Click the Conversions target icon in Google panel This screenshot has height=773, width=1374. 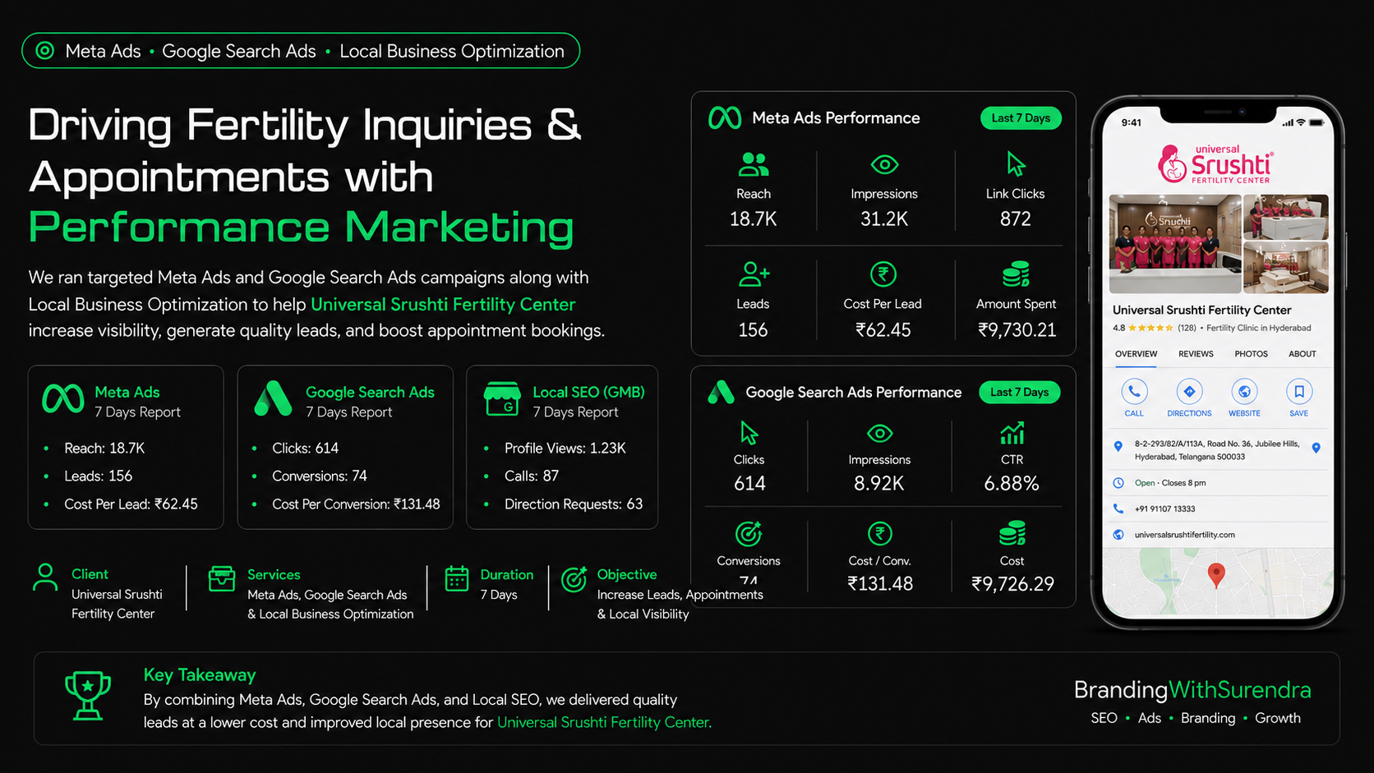point(749,534)
